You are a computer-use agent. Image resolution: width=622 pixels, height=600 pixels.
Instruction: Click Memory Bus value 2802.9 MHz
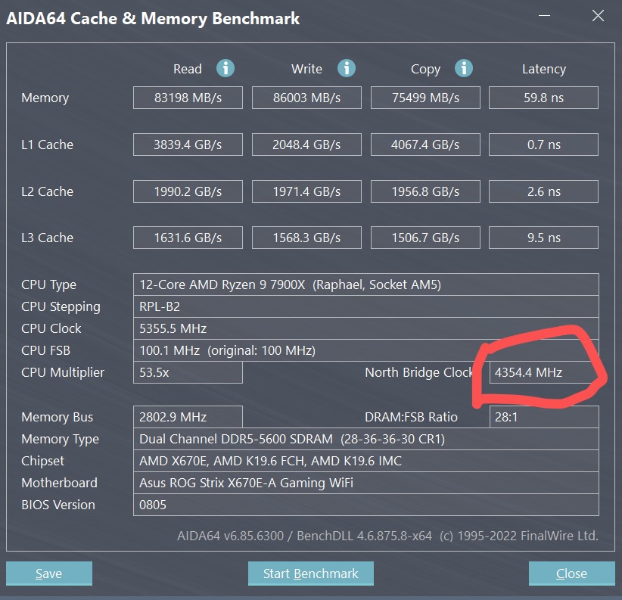(188, 417)
